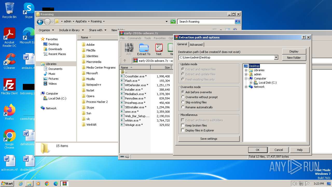Image resolution: width=332 pixels, height=187 pixels.
Task: Open Commands menu in WinRAR
Action: (x=134, y=38)
